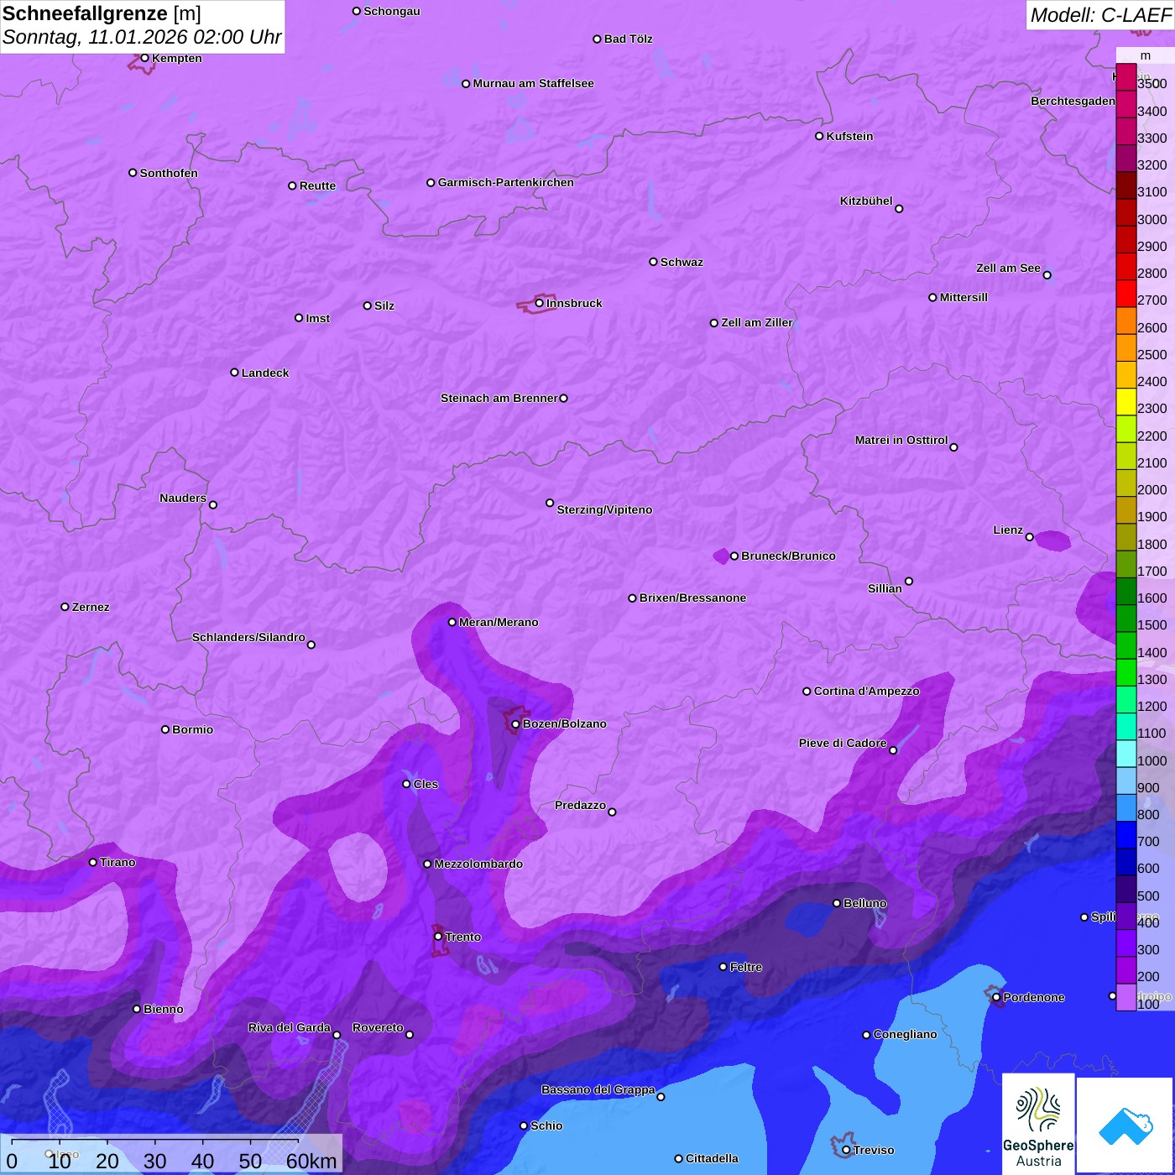Click the 'Rovereto' label
Screen dimensions: 1175x1175
378,1027
